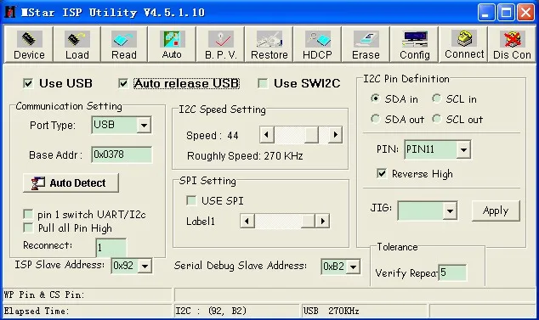Close the MStar ISP Utility window

pos(526,13)
